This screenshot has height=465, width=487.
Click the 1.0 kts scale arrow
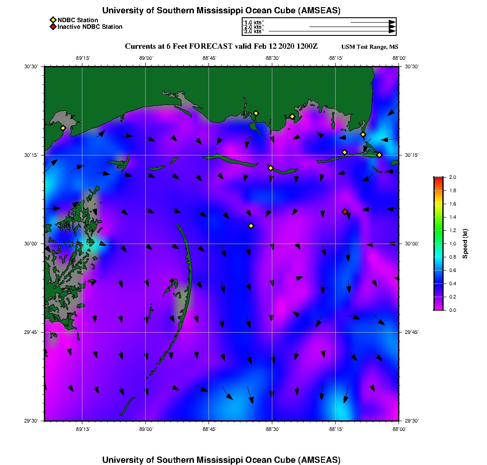[x=373, y=22]
